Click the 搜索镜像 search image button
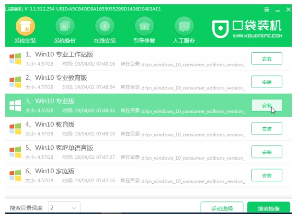 (269, 208)
